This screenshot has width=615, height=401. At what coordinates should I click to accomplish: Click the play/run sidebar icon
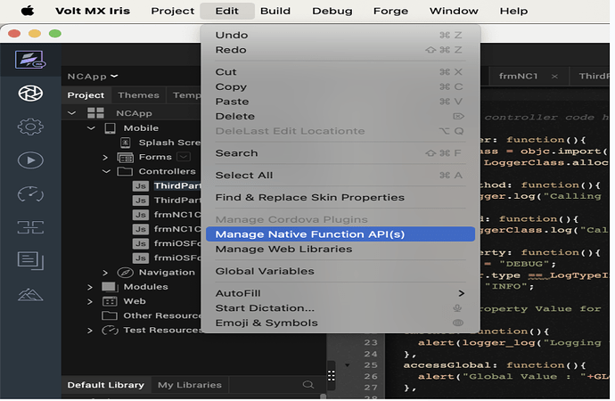[30, 160]
